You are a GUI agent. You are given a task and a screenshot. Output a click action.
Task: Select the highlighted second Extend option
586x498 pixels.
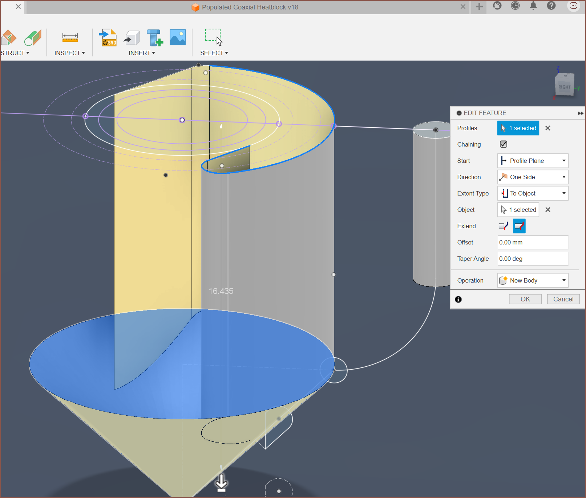click(x=519, y=226)
